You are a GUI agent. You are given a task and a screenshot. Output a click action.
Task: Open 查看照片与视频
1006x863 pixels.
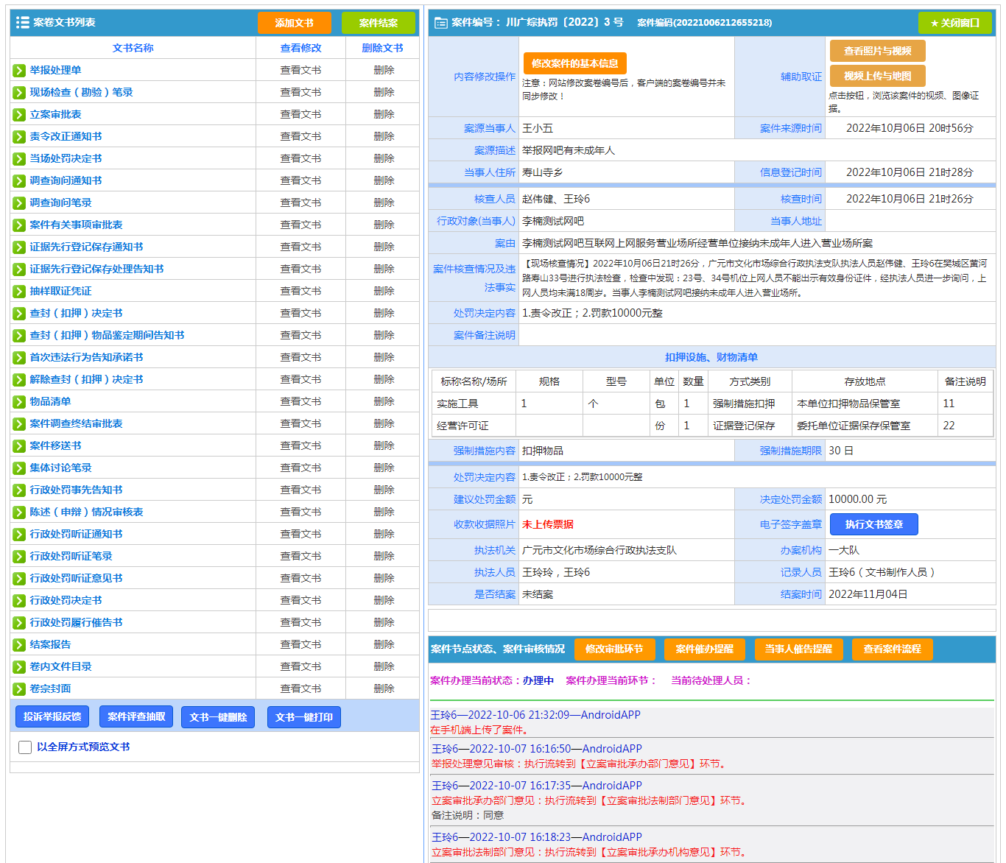point(878,51)
